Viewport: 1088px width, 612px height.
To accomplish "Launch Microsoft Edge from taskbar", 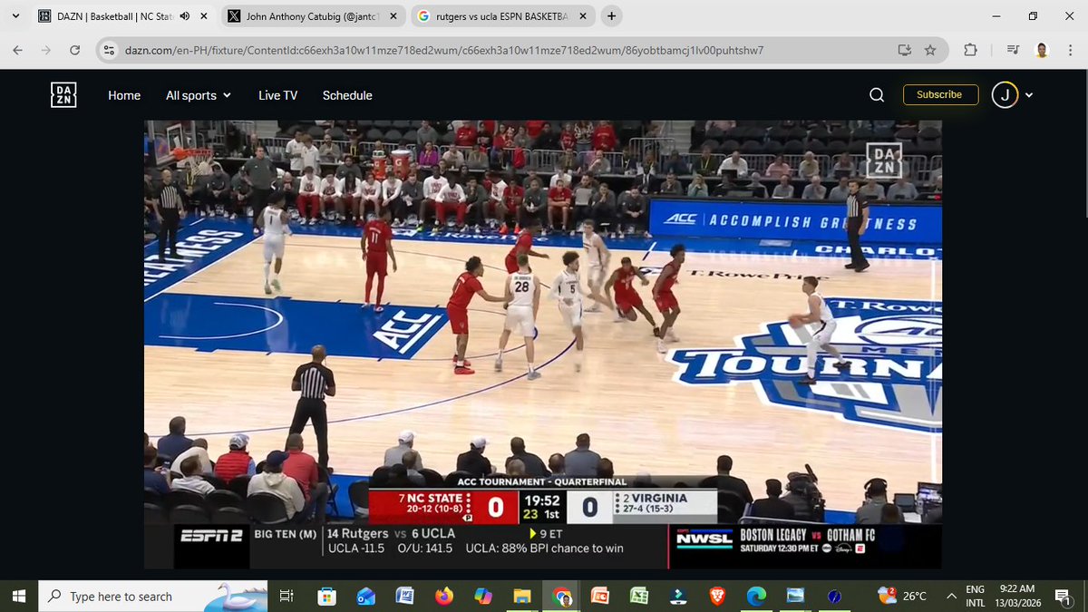I will (x=756, y=596).
